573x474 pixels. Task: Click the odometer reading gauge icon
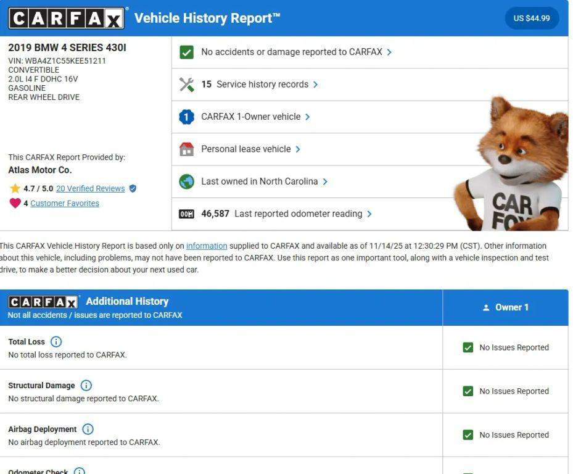(x=185, y=214)
